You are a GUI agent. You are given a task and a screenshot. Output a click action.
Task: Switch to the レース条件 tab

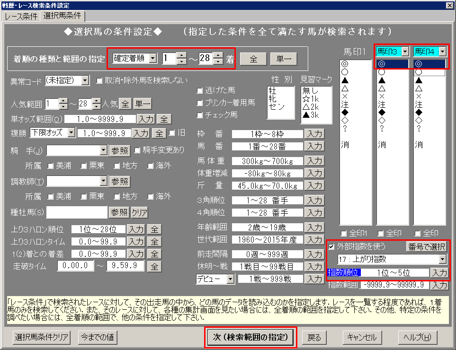[21, 16]
